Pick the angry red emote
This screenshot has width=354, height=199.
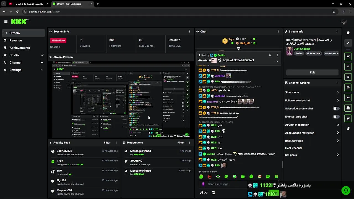click(209, 176)
